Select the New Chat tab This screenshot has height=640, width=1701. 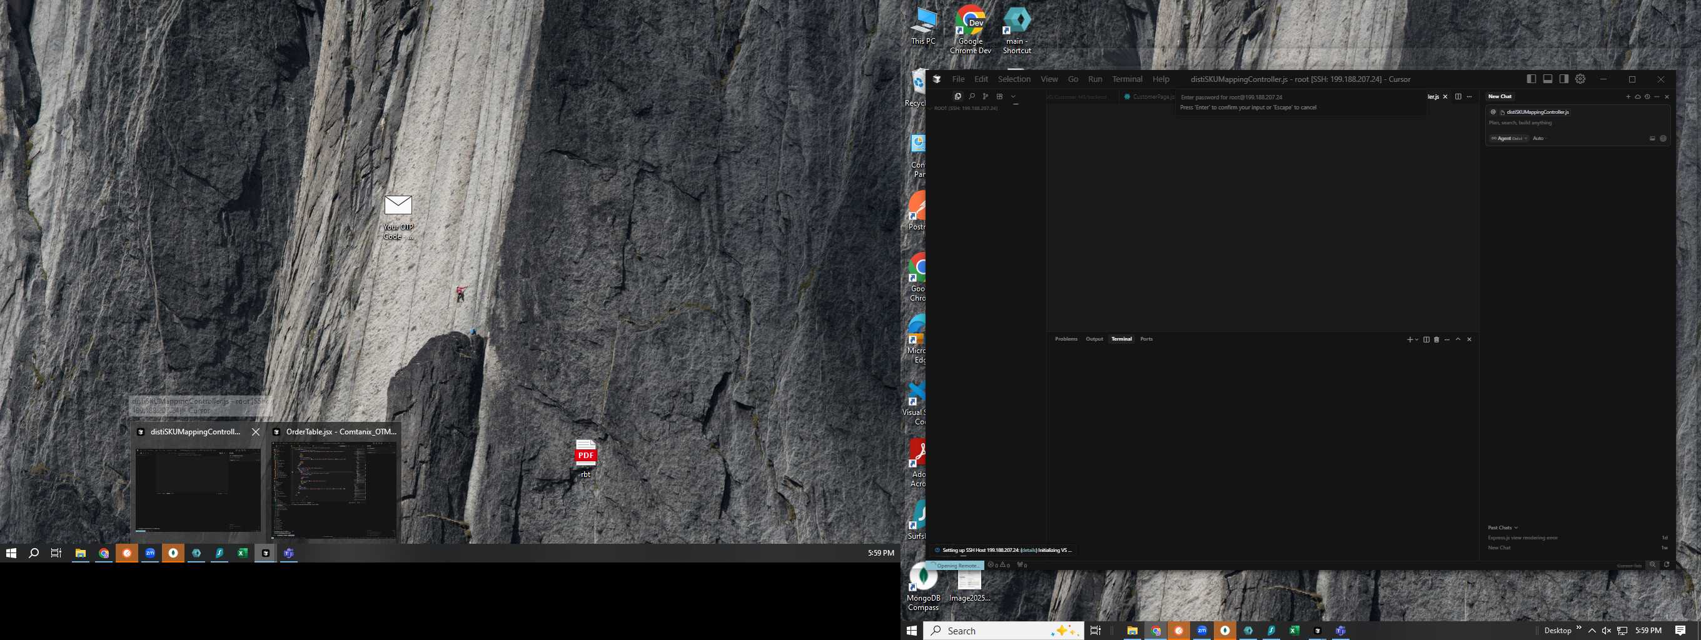coord(1500,96)
